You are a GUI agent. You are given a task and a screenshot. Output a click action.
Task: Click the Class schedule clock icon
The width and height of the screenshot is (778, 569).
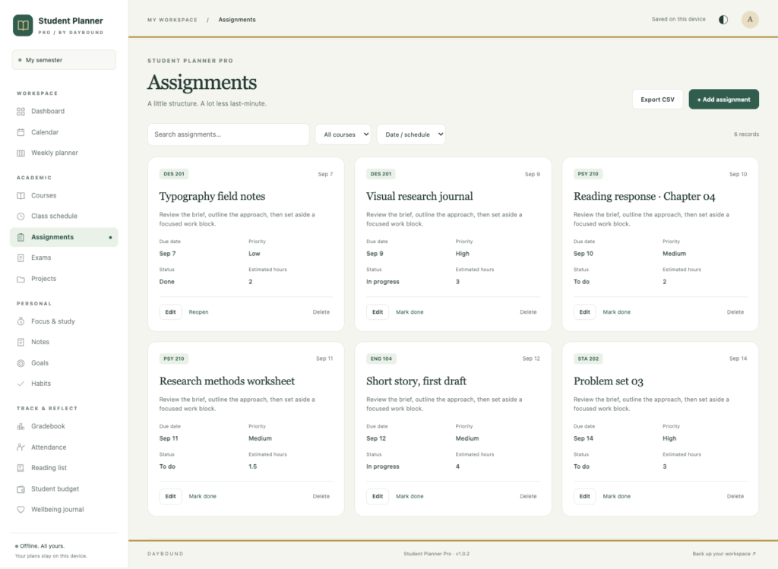21,217
